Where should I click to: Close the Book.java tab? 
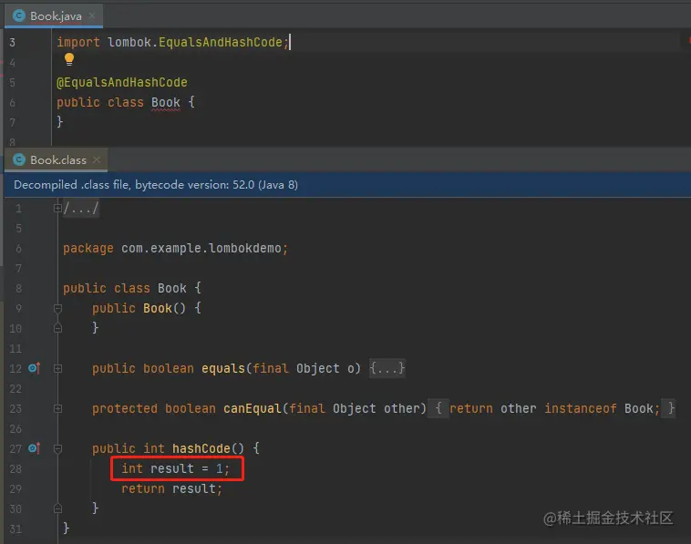[x=92, y=15]
